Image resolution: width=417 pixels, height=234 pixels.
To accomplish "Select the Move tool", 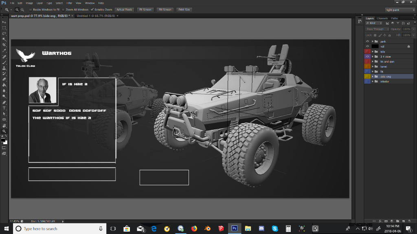I will pos(4,22).
